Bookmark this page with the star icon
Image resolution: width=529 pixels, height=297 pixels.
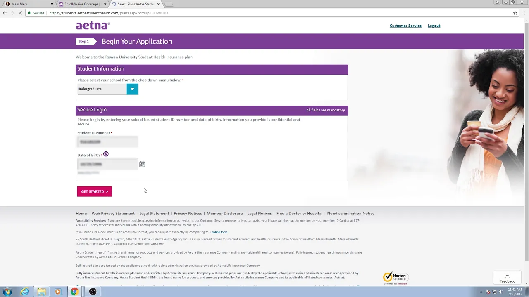(x=515, y=13)
